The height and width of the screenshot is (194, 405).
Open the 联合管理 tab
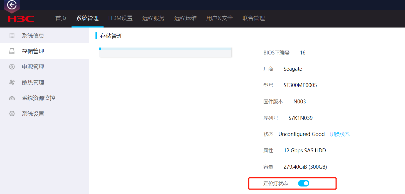click(254, 18)
